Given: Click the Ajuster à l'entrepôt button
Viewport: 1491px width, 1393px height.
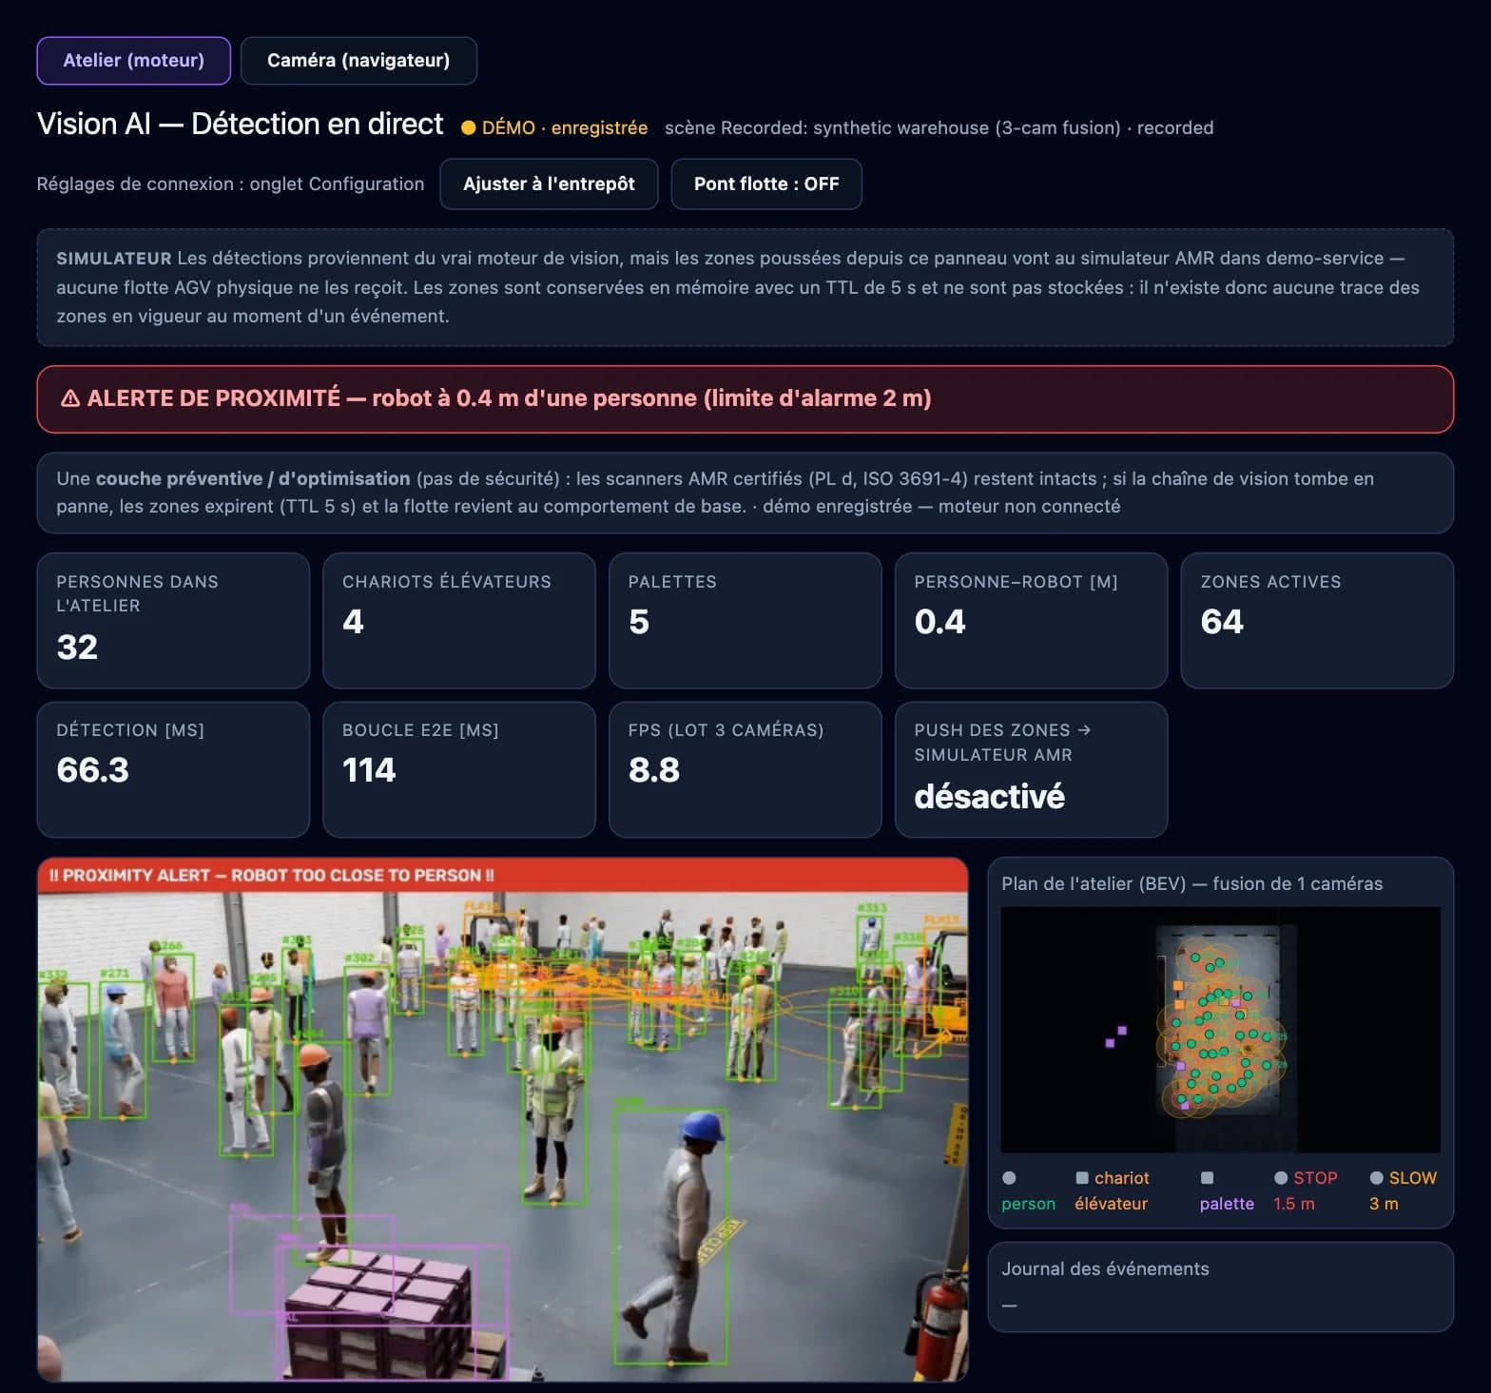Looking at the screenshot, I should [x=549, y=184].
